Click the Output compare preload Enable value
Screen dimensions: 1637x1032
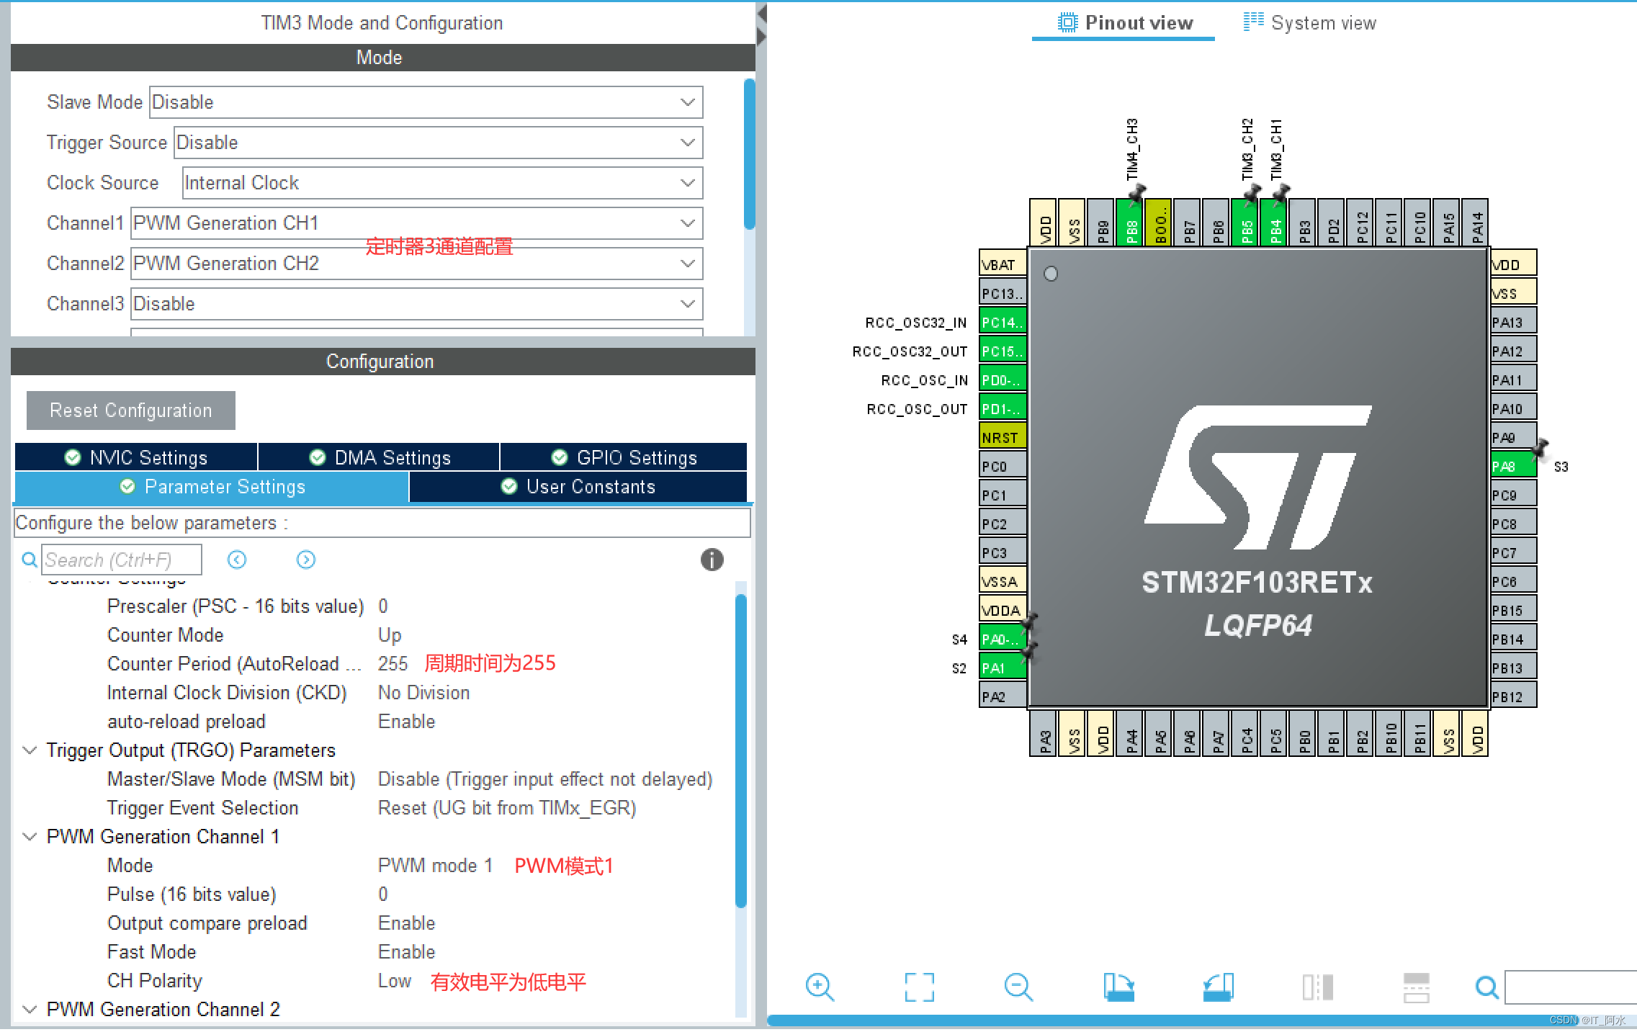406,923
